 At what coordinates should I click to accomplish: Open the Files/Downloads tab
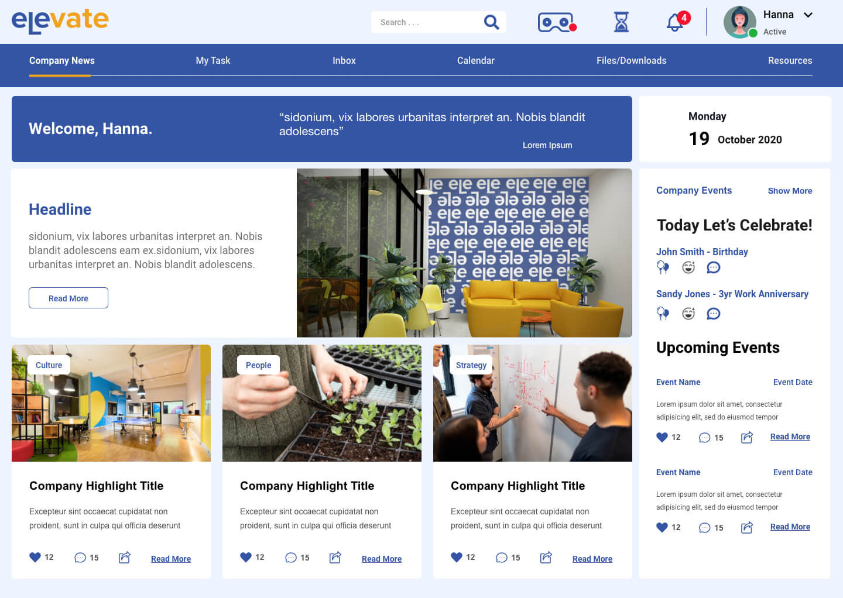tap(631, 60)
